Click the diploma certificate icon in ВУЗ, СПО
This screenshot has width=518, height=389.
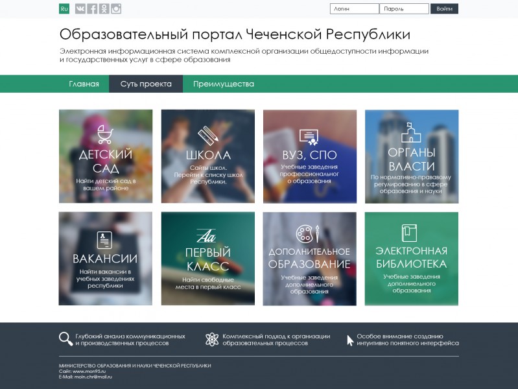(309, 137)
